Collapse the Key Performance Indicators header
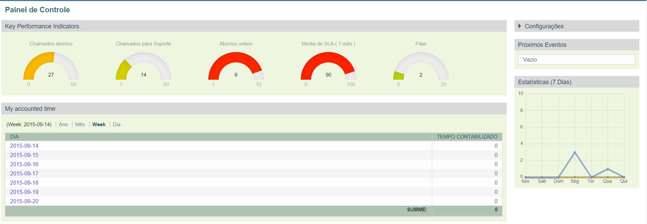 point(42,26)
